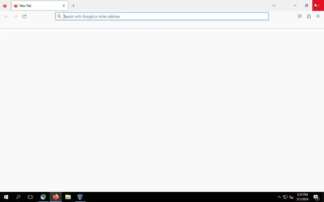Viewport: 324px width, 202px height.
Task: Open a new tab with plus button
Action: pos(73,6)
